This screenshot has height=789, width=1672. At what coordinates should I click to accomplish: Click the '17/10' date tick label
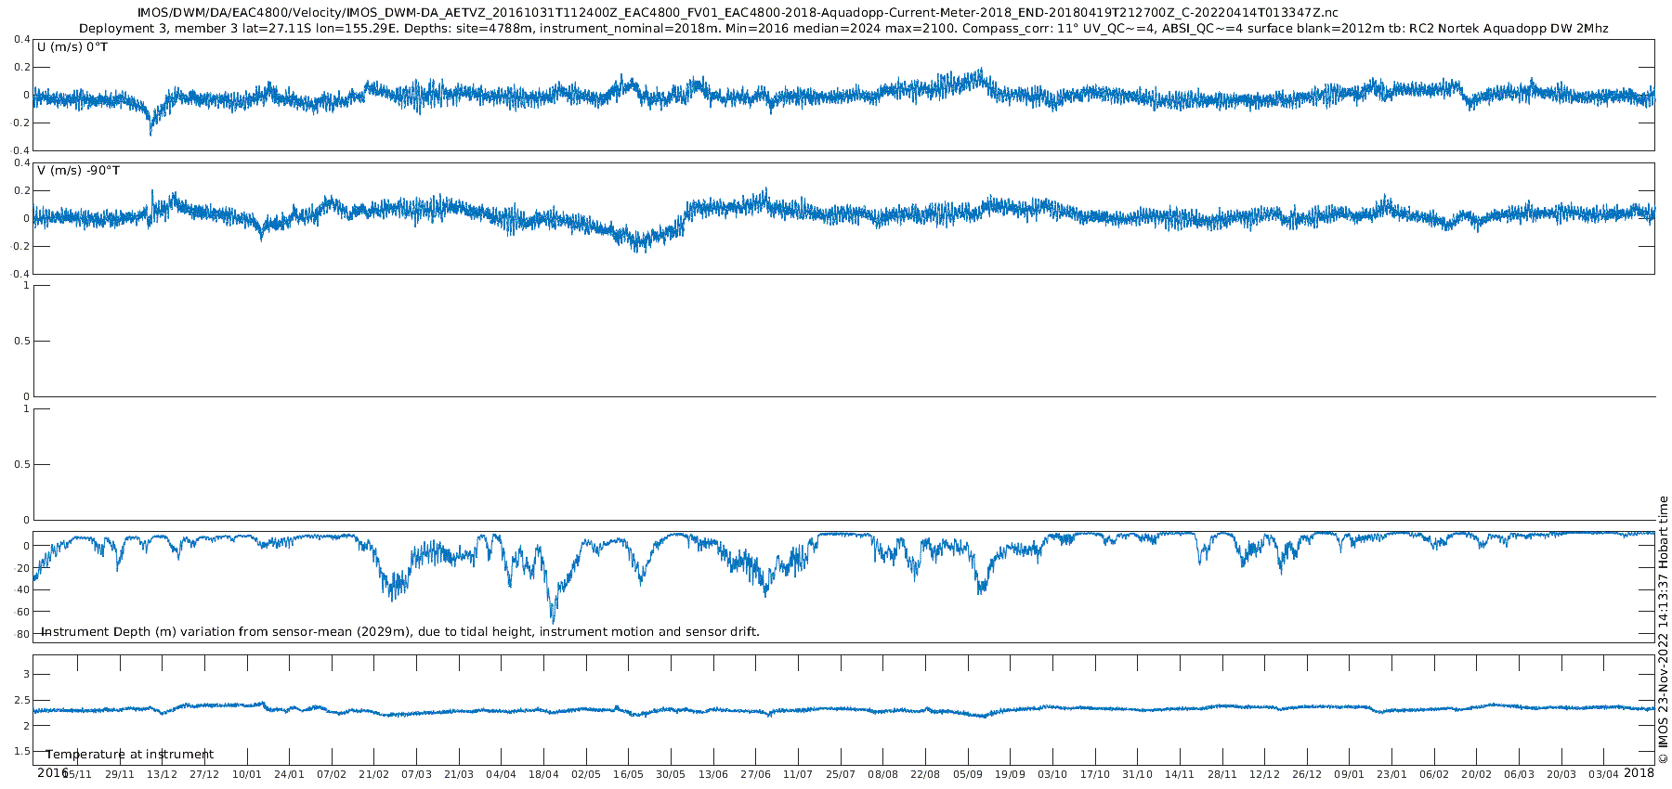(x=1094, y=774)
